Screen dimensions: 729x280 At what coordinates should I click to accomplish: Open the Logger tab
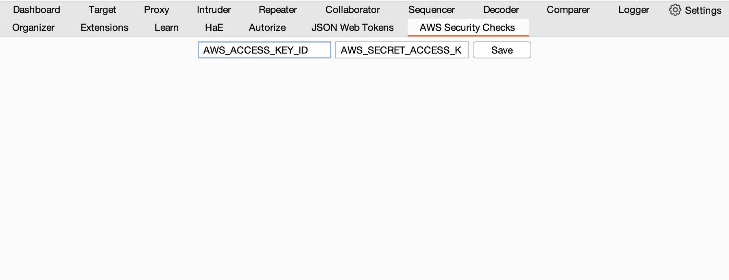(633, 9)
